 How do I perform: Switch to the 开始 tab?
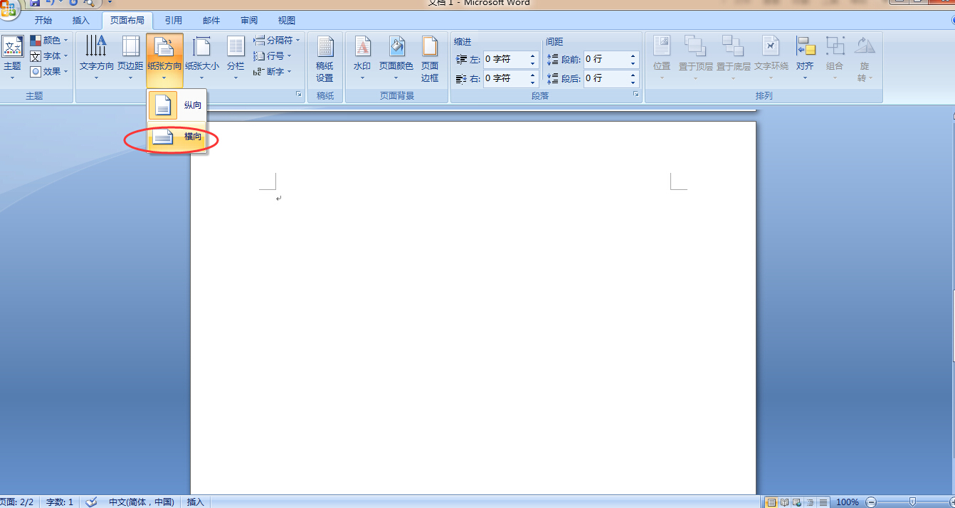coord(43,21)
